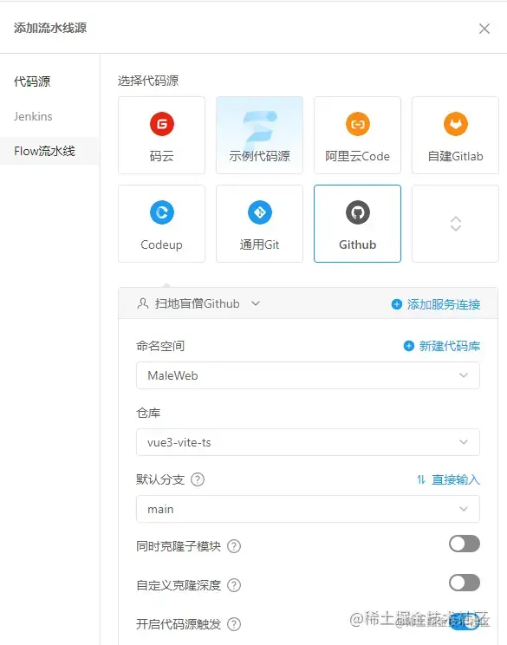Screen dimensions: 507x645
Task: Click the user icon beside 扫地盲僧Github
Action: pos(143,303)
